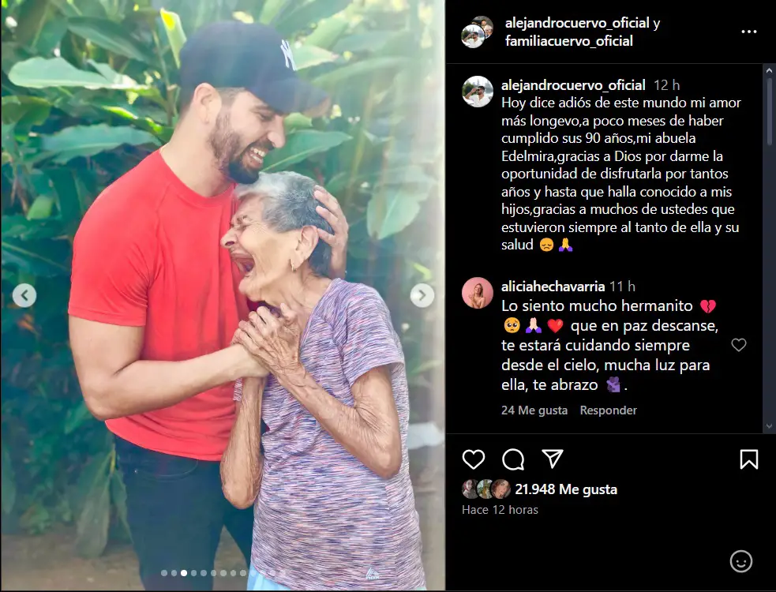Open comments with the speech bubble icon
776x592 pixels.
(x=513, y=459)
